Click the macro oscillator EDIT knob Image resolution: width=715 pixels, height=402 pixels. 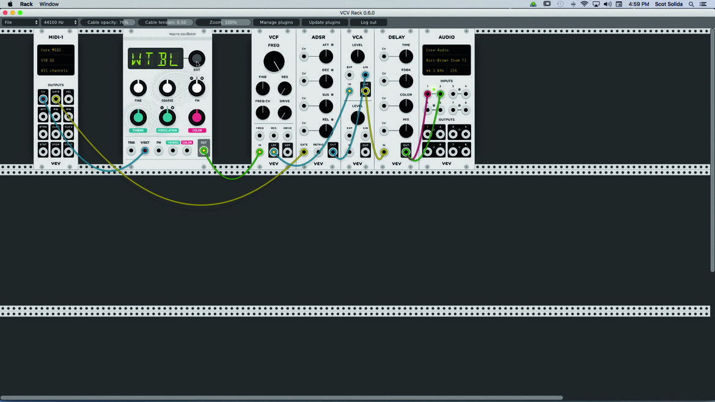197,58
